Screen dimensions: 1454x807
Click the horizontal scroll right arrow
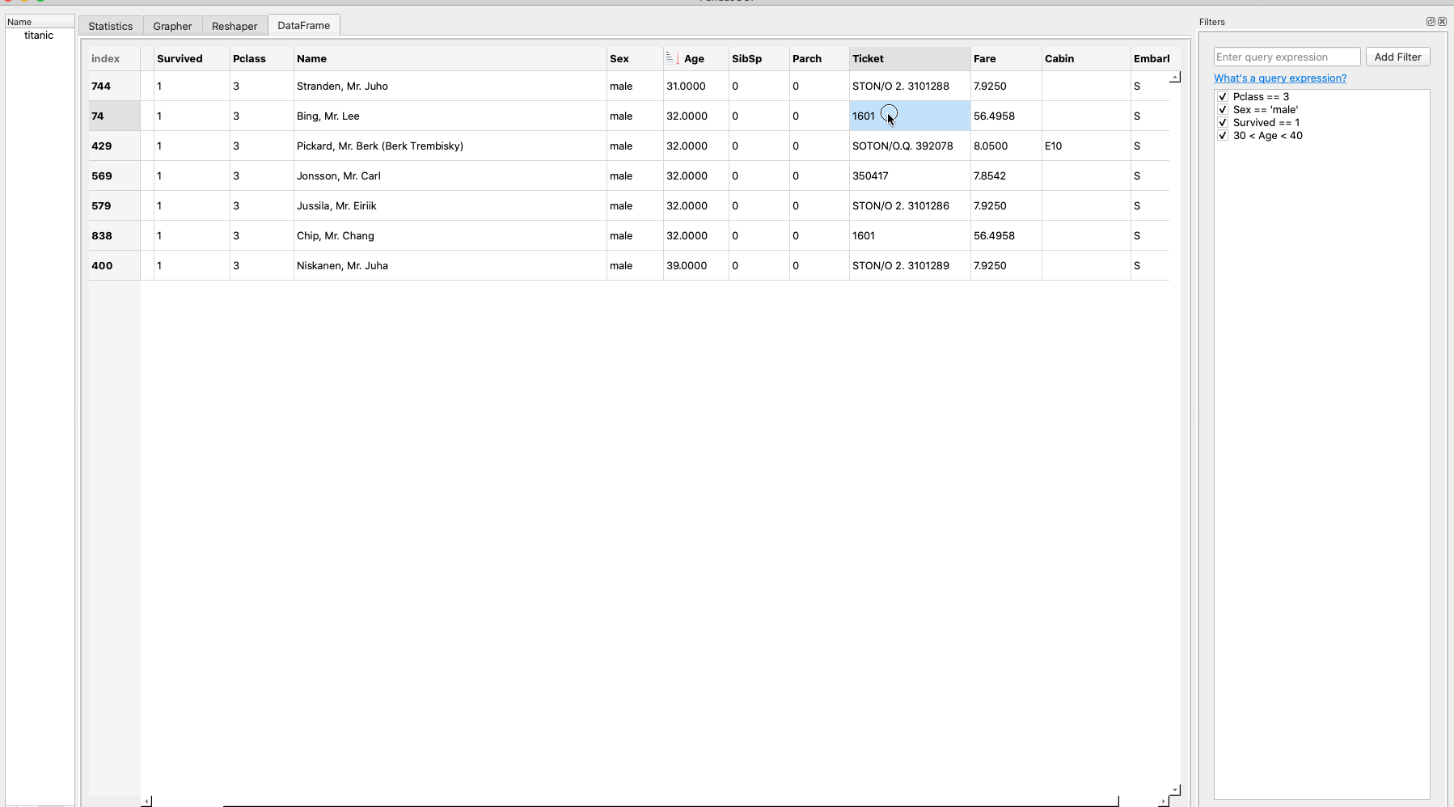pos(1164,801)
